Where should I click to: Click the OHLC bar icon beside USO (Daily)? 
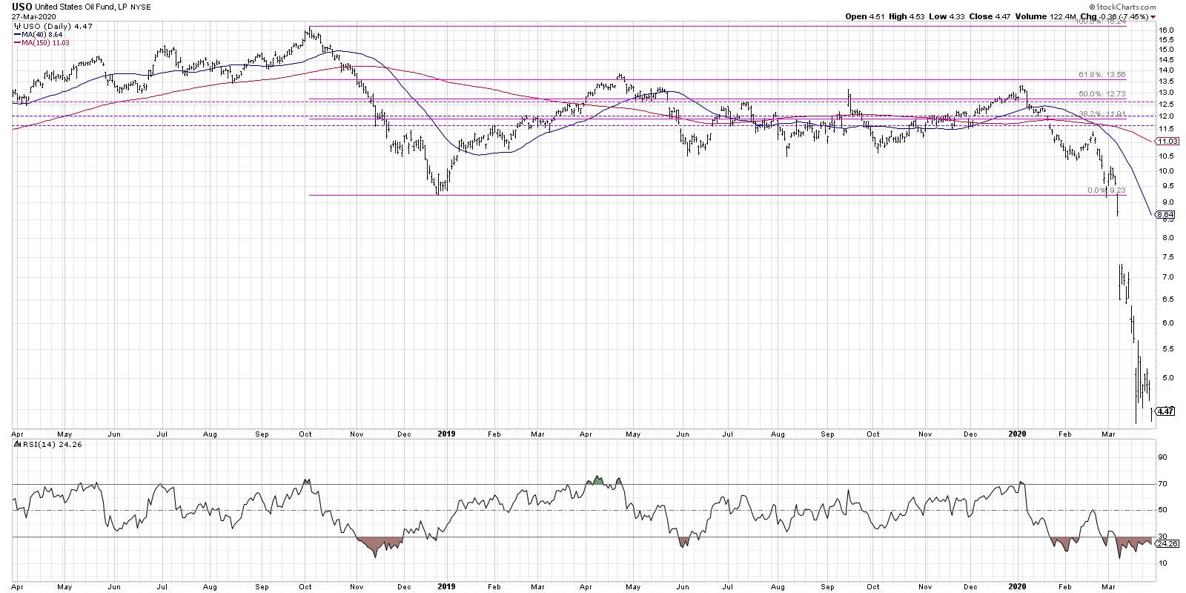click(x=17, y=26)
